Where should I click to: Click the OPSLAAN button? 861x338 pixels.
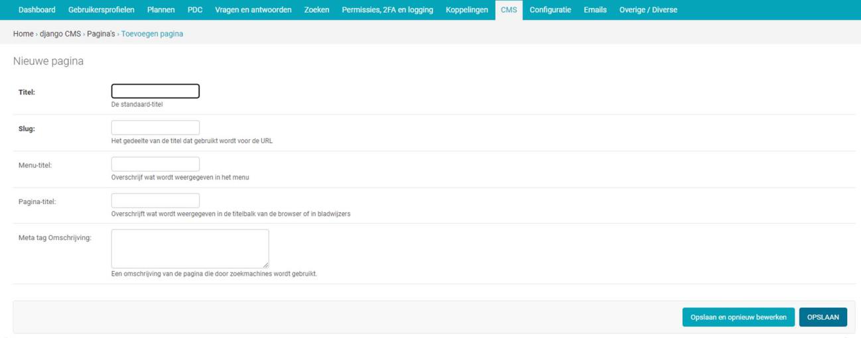(x=823, y=317)
